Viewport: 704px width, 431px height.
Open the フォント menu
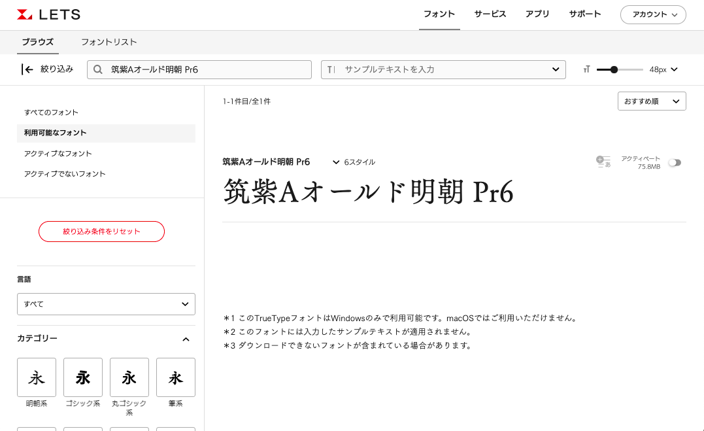(439, 14)
